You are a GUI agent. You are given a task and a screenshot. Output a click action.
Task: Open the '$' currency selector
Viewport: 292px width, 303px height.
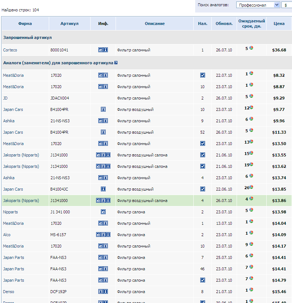point(287,5)
